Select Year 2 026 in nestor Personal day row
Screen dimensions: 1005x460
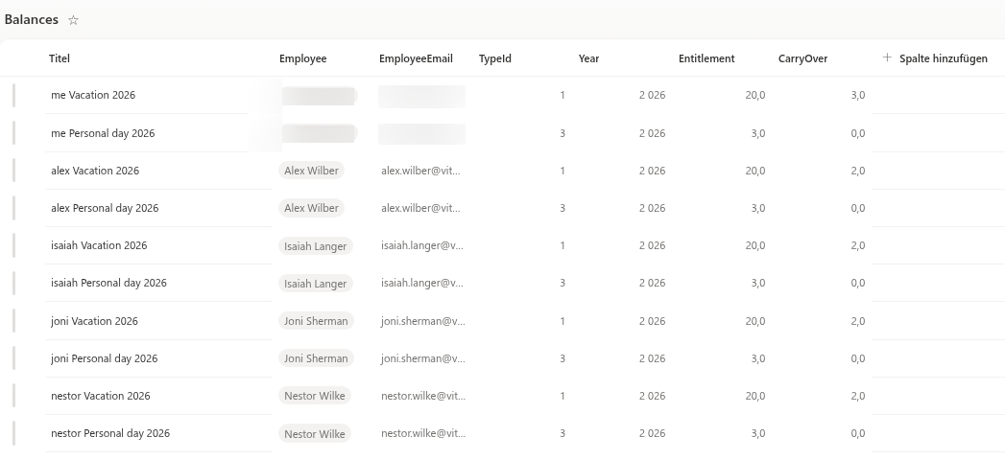point(652,433)
